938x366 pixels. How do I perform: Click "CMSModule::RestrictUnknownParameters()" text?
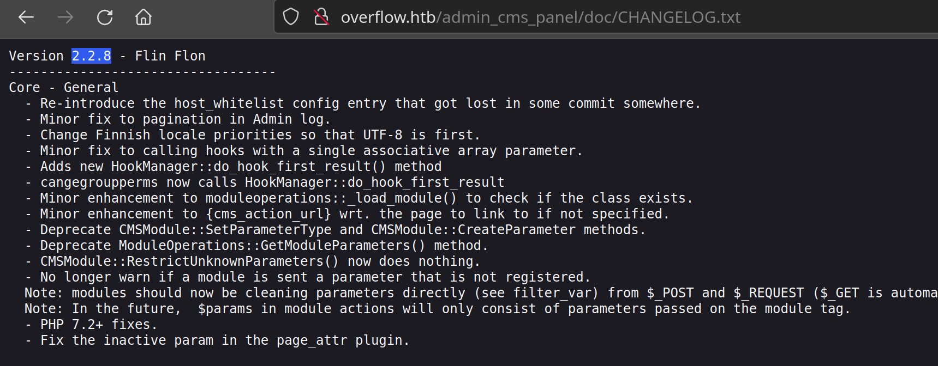[189, 261]
